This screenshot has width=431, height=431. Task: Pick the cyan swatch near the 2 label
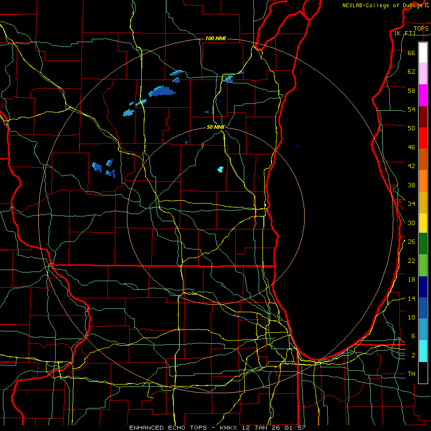pyautogui.click(x=423, y=351)
